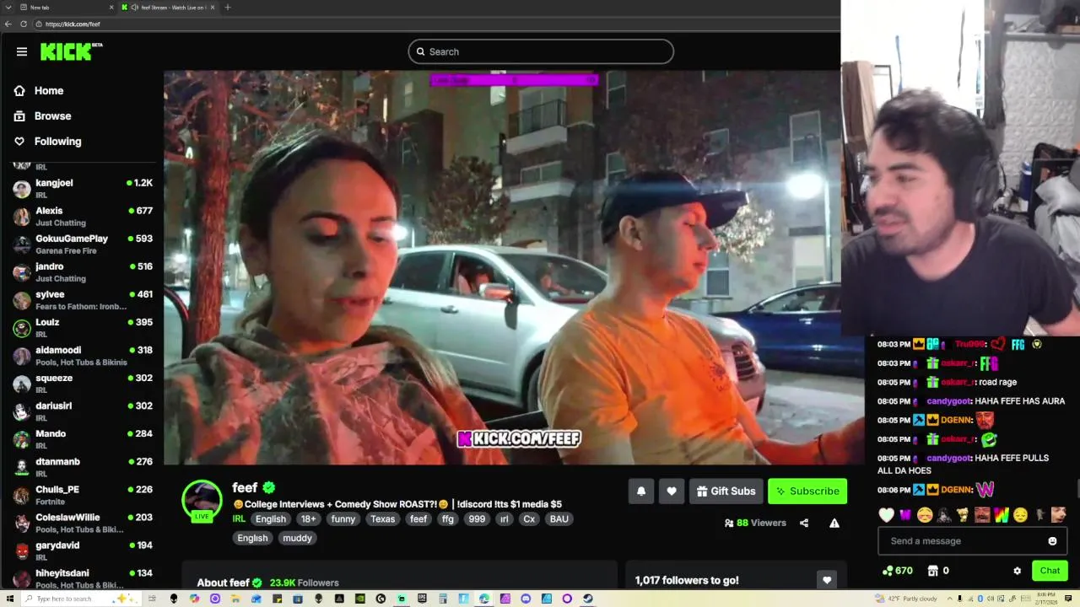Click the Texas tag
Image resolution: width=1080 pixels, height=607 pixels.
383,518
